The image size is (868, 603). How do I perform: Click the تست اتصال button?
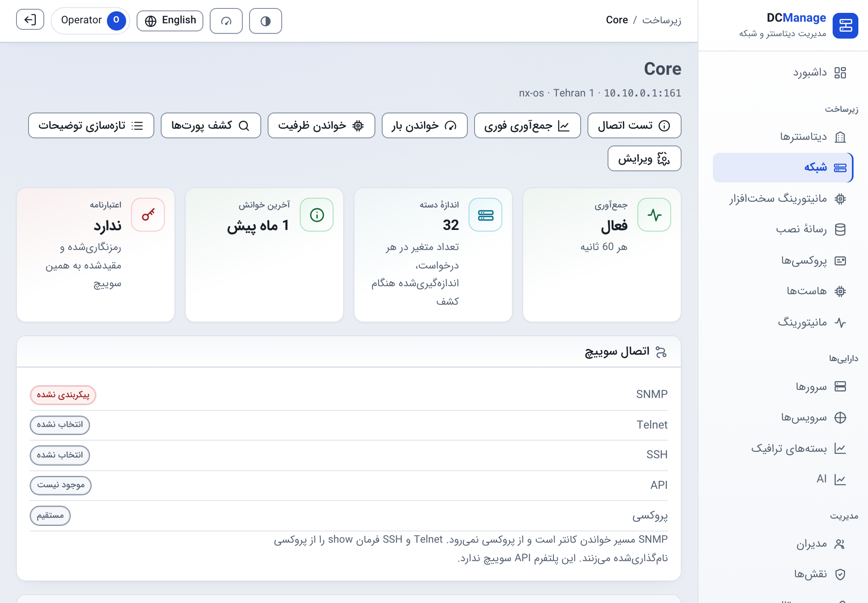coord(634,125)
